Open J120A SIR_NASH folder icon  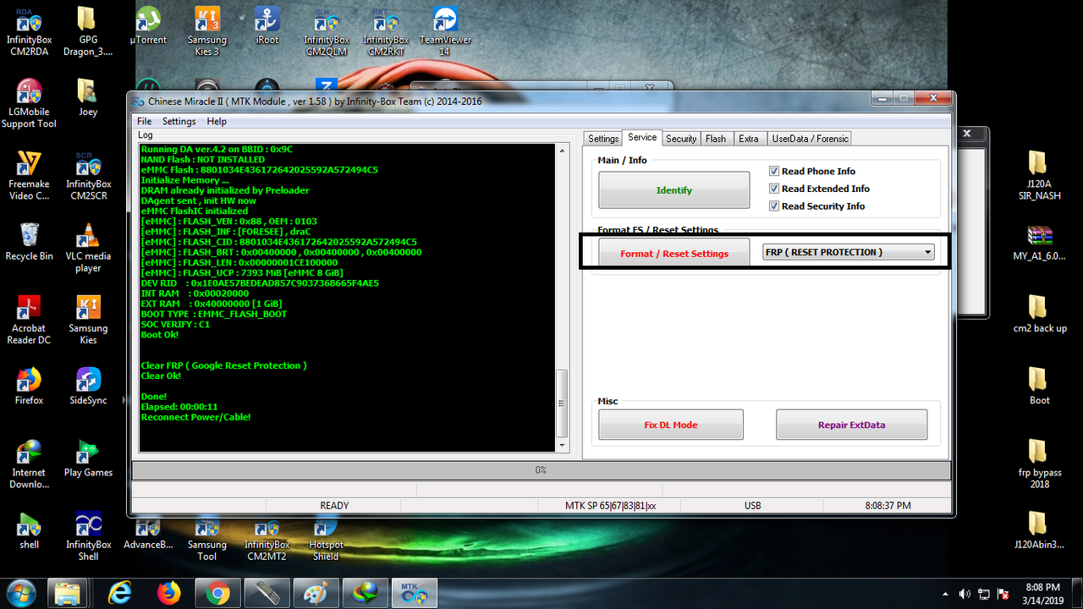(x=1040, y=175)
